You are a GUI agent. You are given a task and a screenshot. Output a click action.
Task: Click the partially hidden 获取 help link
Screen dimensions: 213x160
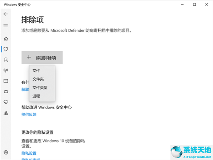(x=25, y=90)
